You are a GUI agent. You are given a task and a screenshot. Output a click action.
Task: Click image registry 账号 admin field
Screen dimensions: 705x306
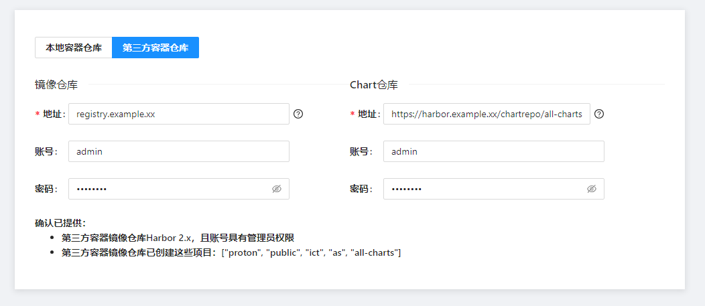pos(179,152)
